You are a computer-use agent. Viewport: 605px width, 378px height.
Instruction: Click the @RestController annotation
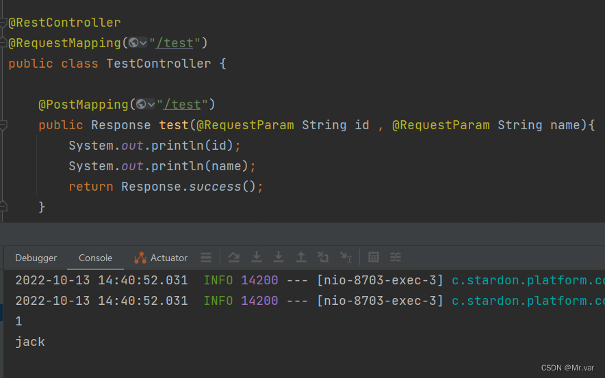click(64, 23)
